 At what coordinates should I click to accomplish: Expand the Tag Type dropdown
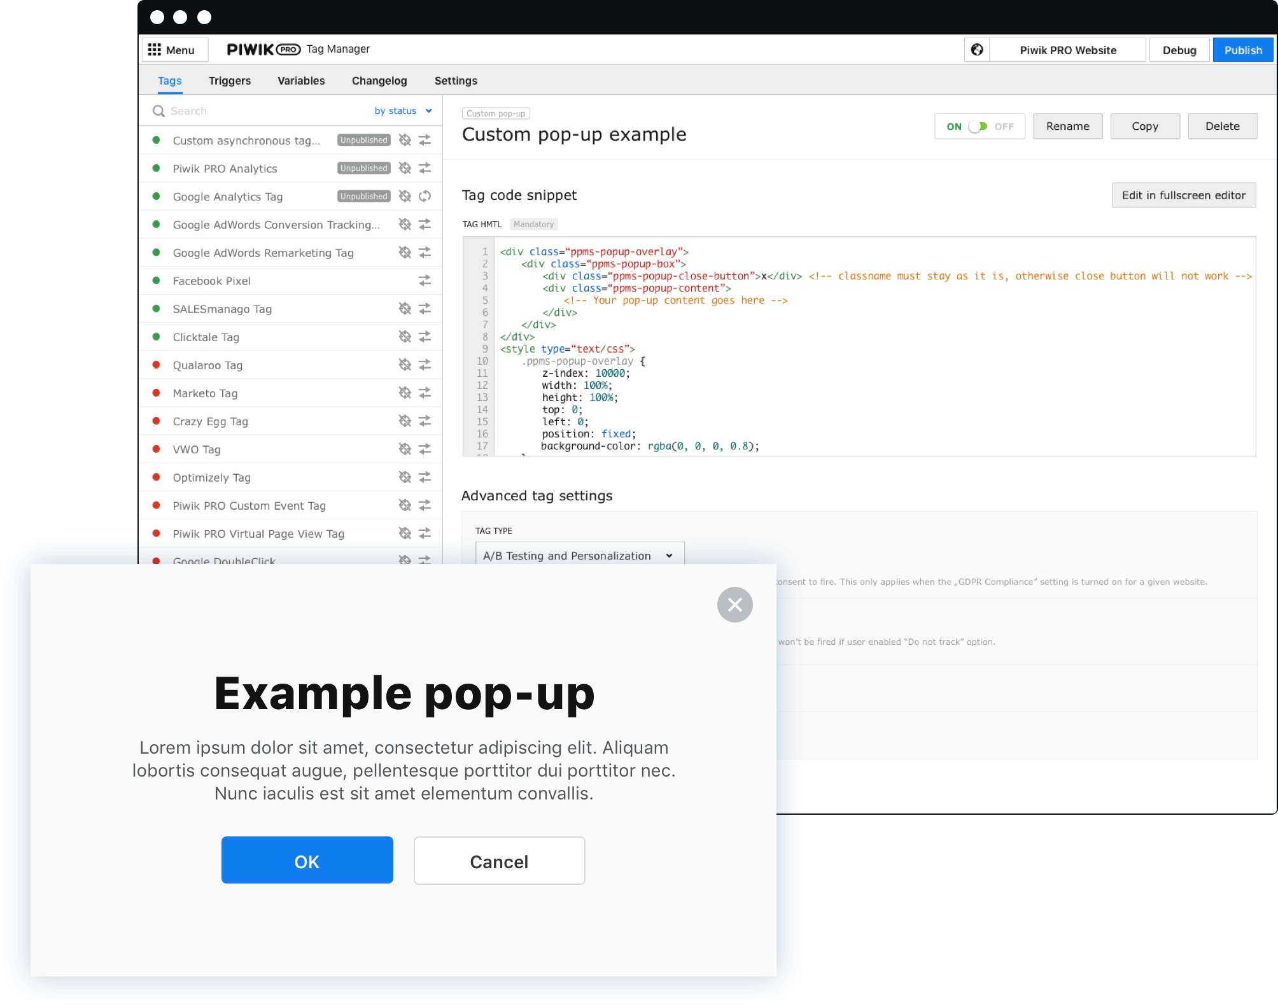coord(579,555)
